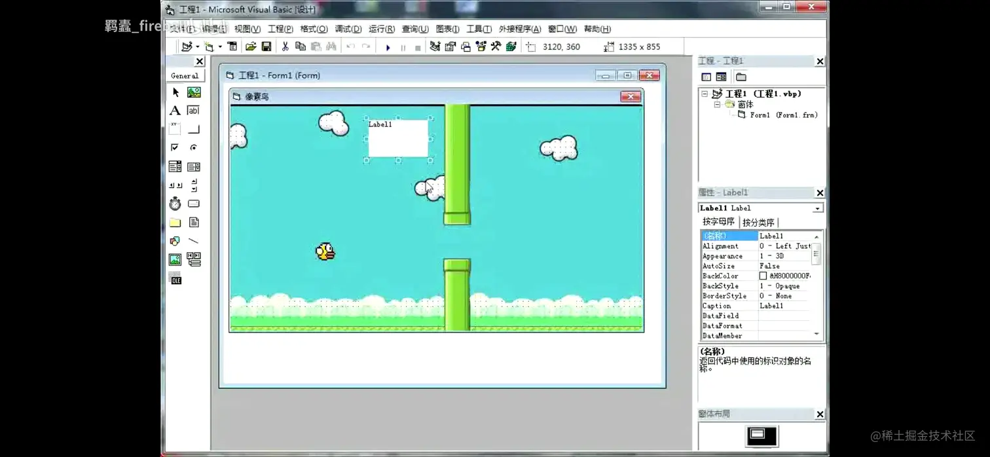Open the Project Explorer from the toolbar
The image size is (990, 457).
tap(435, 46)
